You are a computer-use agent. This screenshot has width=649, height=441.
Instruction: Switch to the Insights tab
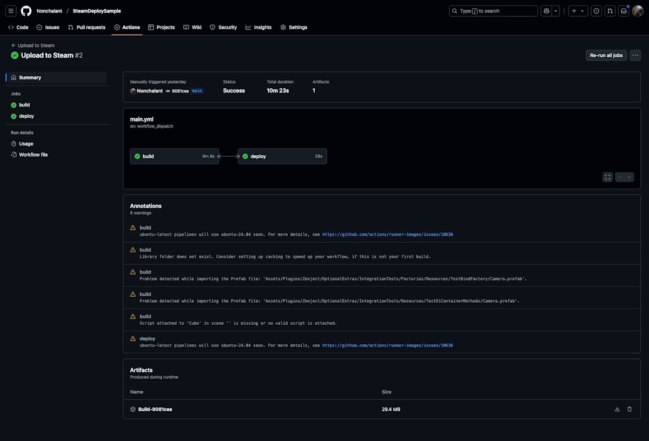click(259, 27)
